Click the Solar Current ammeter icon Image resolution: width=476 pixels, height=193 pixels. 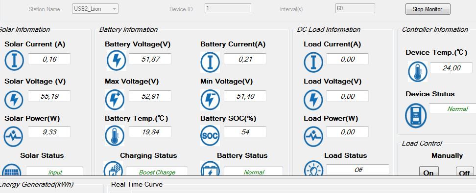(x=14, y=61)
